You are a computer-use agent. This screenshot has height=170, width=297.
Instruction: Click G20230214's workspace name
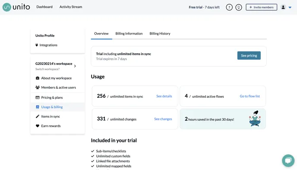coord(54,64)
